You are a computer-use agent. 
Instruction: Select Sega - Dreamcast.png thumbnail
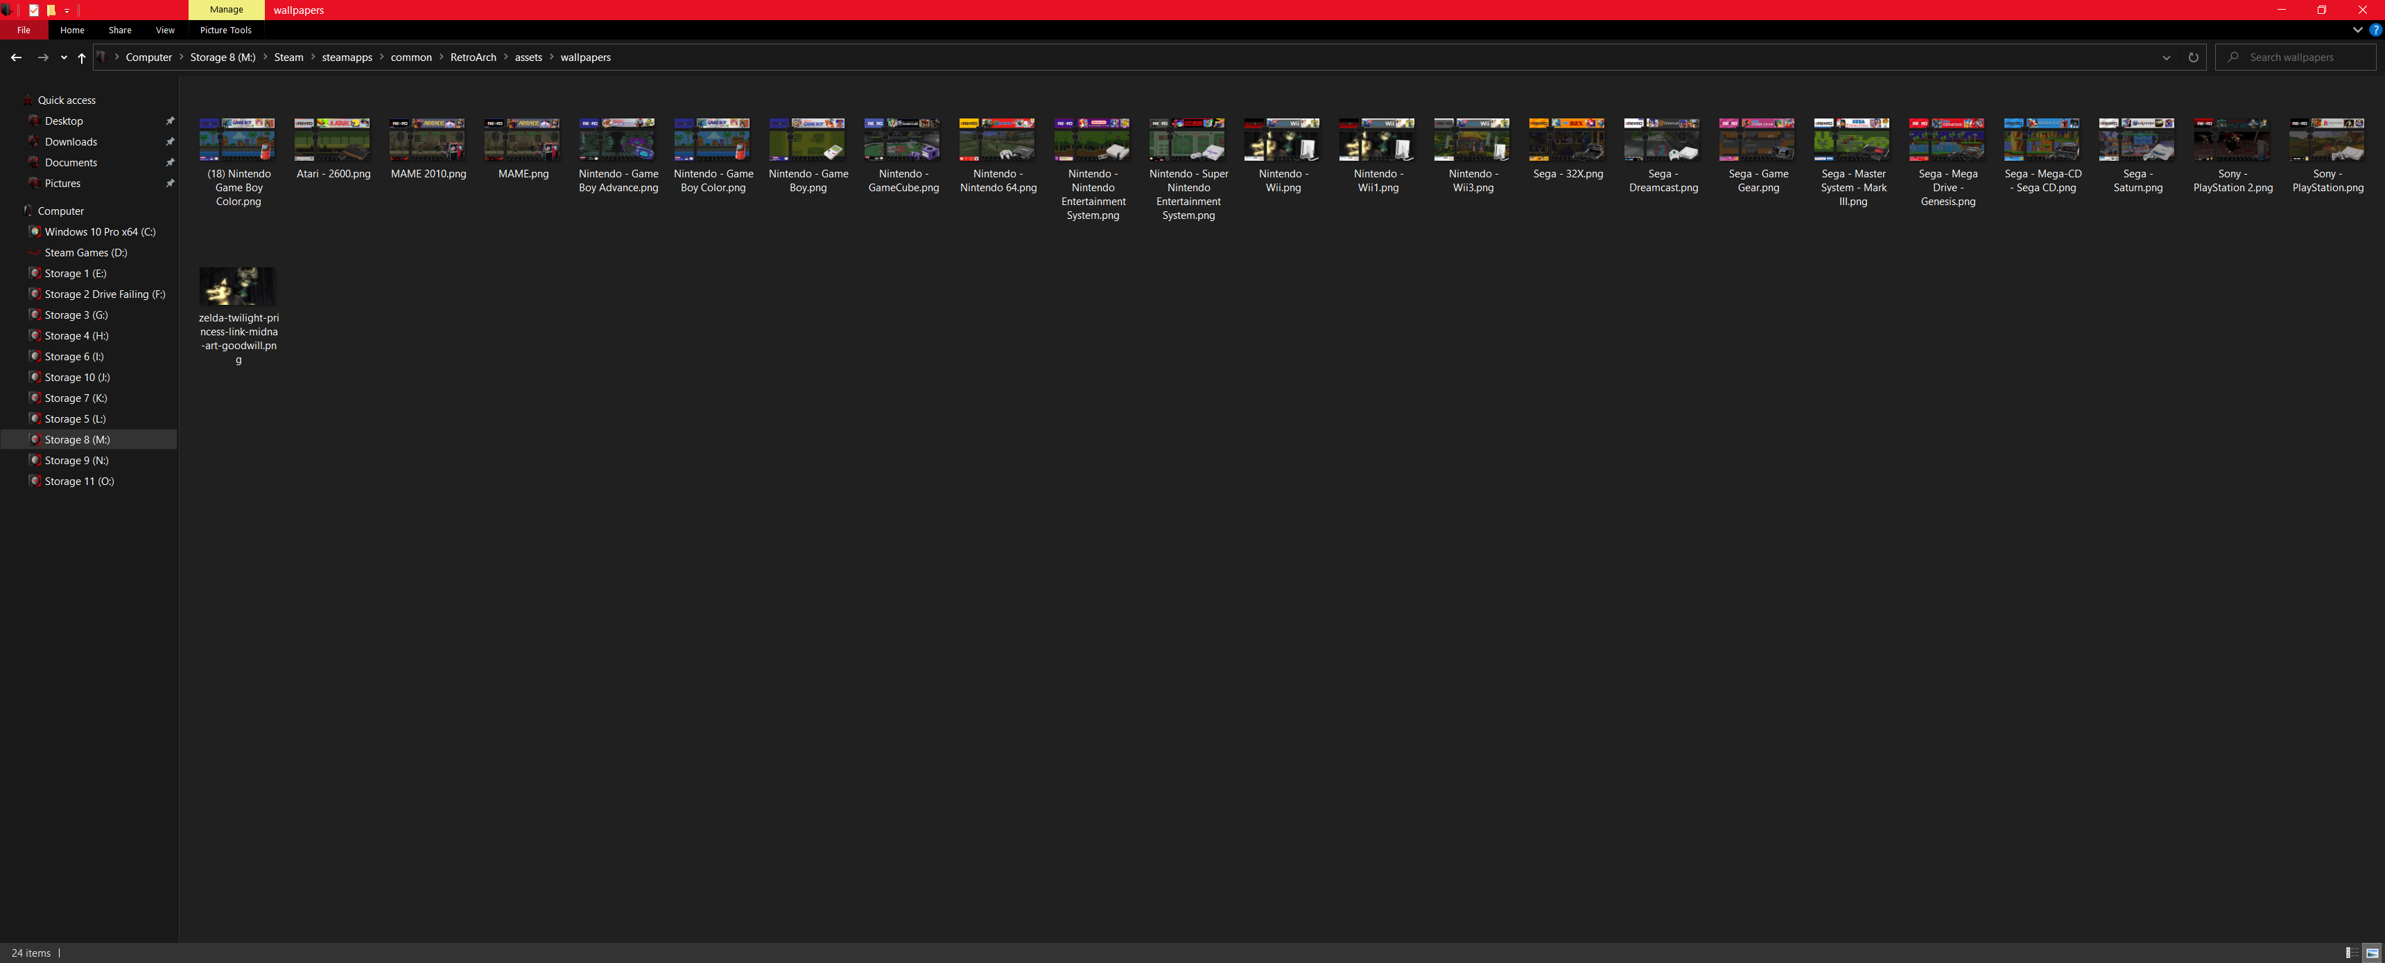click(x=1662, y=140)
